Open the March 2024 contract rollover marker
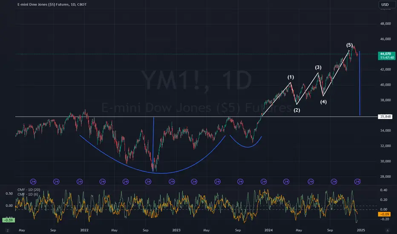Screen dimensions: 397x234 (x=286, y=181)
